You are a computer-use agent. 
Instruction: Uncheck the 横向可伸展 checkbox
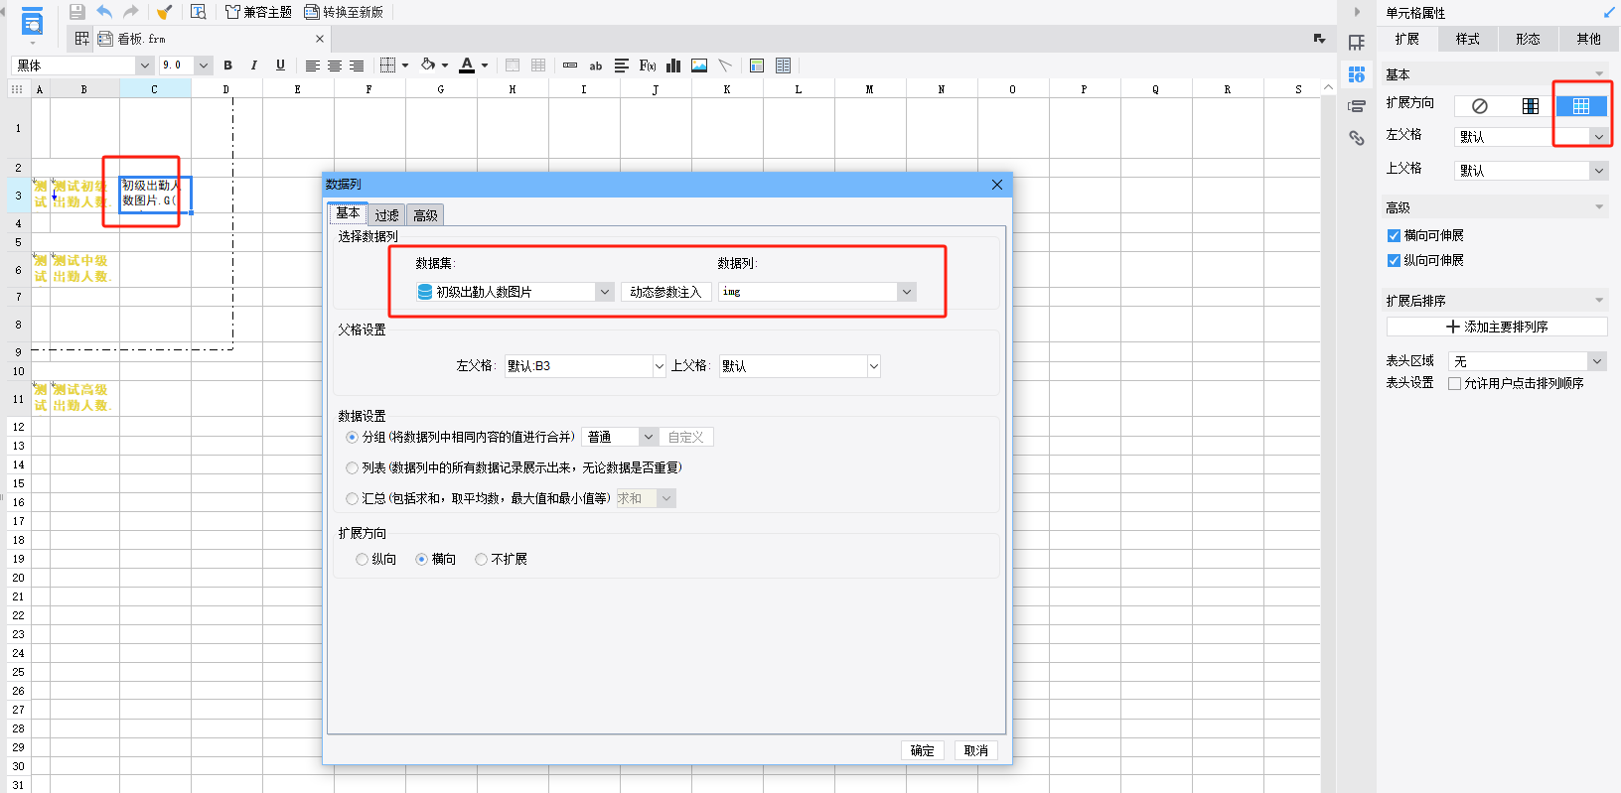(1394, 236)
